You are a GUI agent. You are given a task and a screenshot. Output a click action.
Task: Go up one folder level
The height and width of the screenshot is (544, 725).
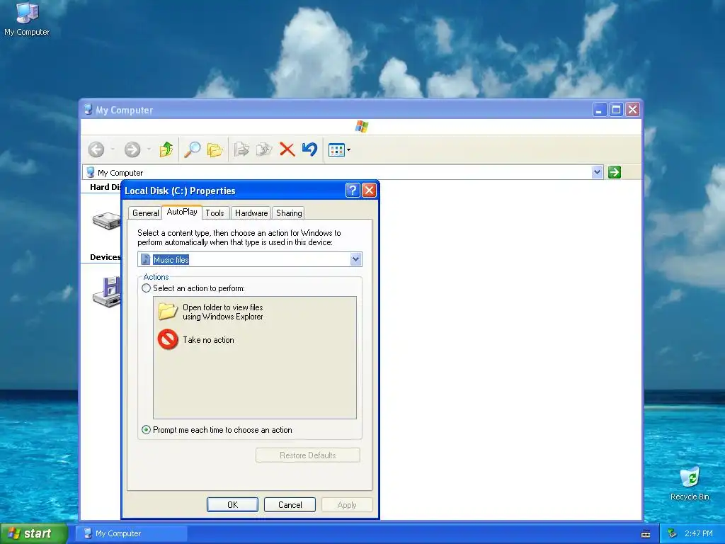tap(166, 149)
